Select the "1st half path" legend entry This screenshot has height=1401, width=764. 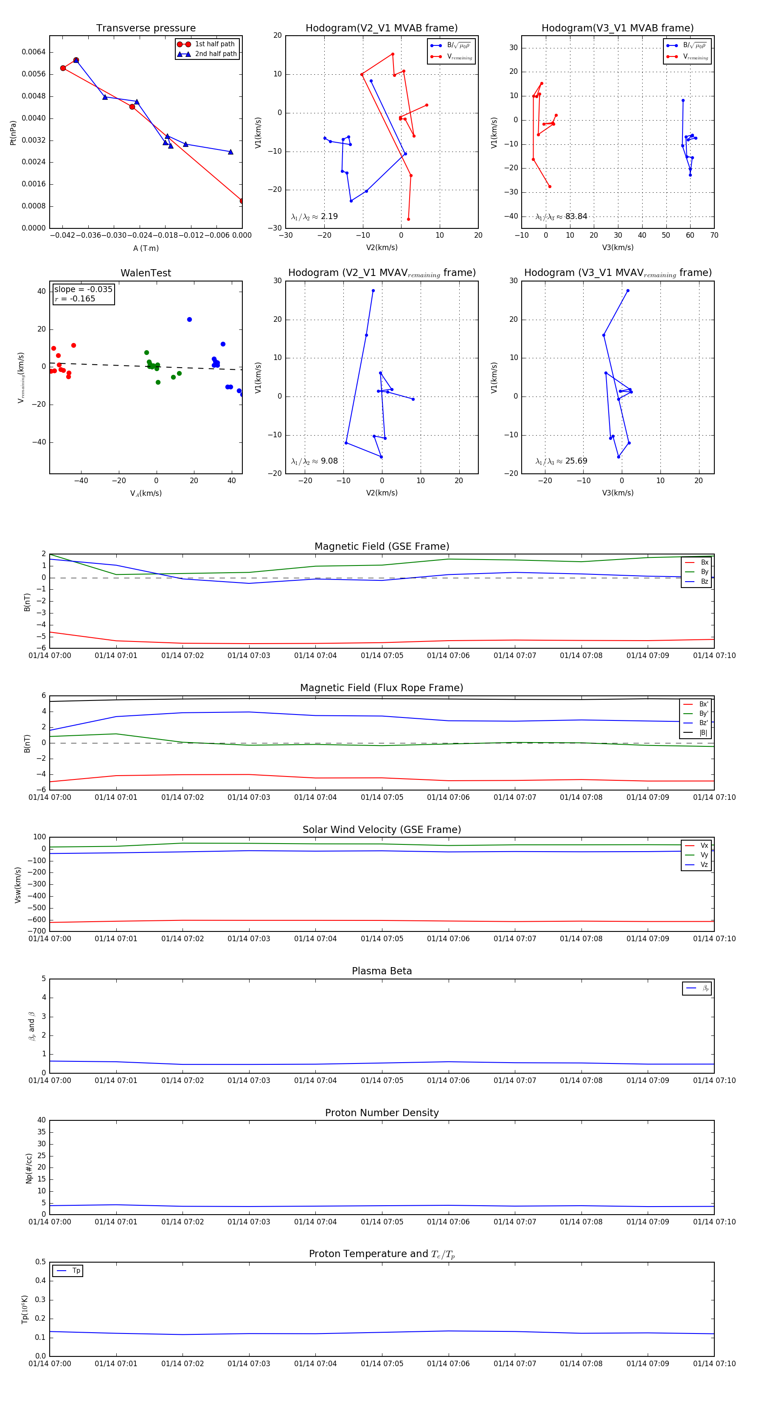(x=207, y=44)
